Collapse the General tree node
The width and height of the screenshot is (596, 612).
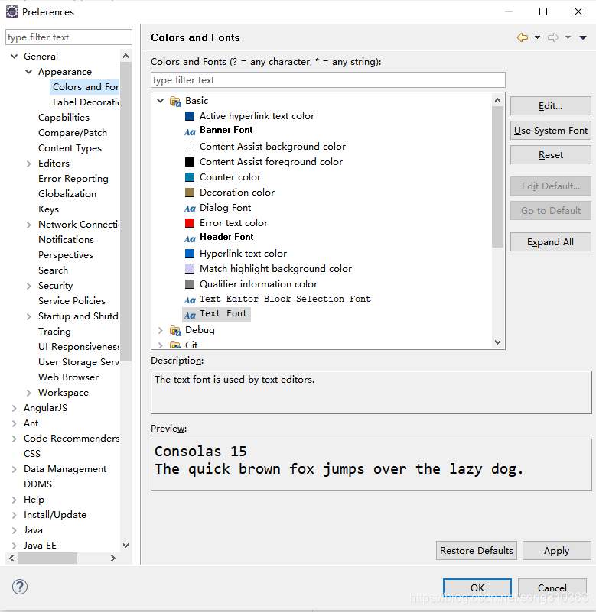[14, 57]
